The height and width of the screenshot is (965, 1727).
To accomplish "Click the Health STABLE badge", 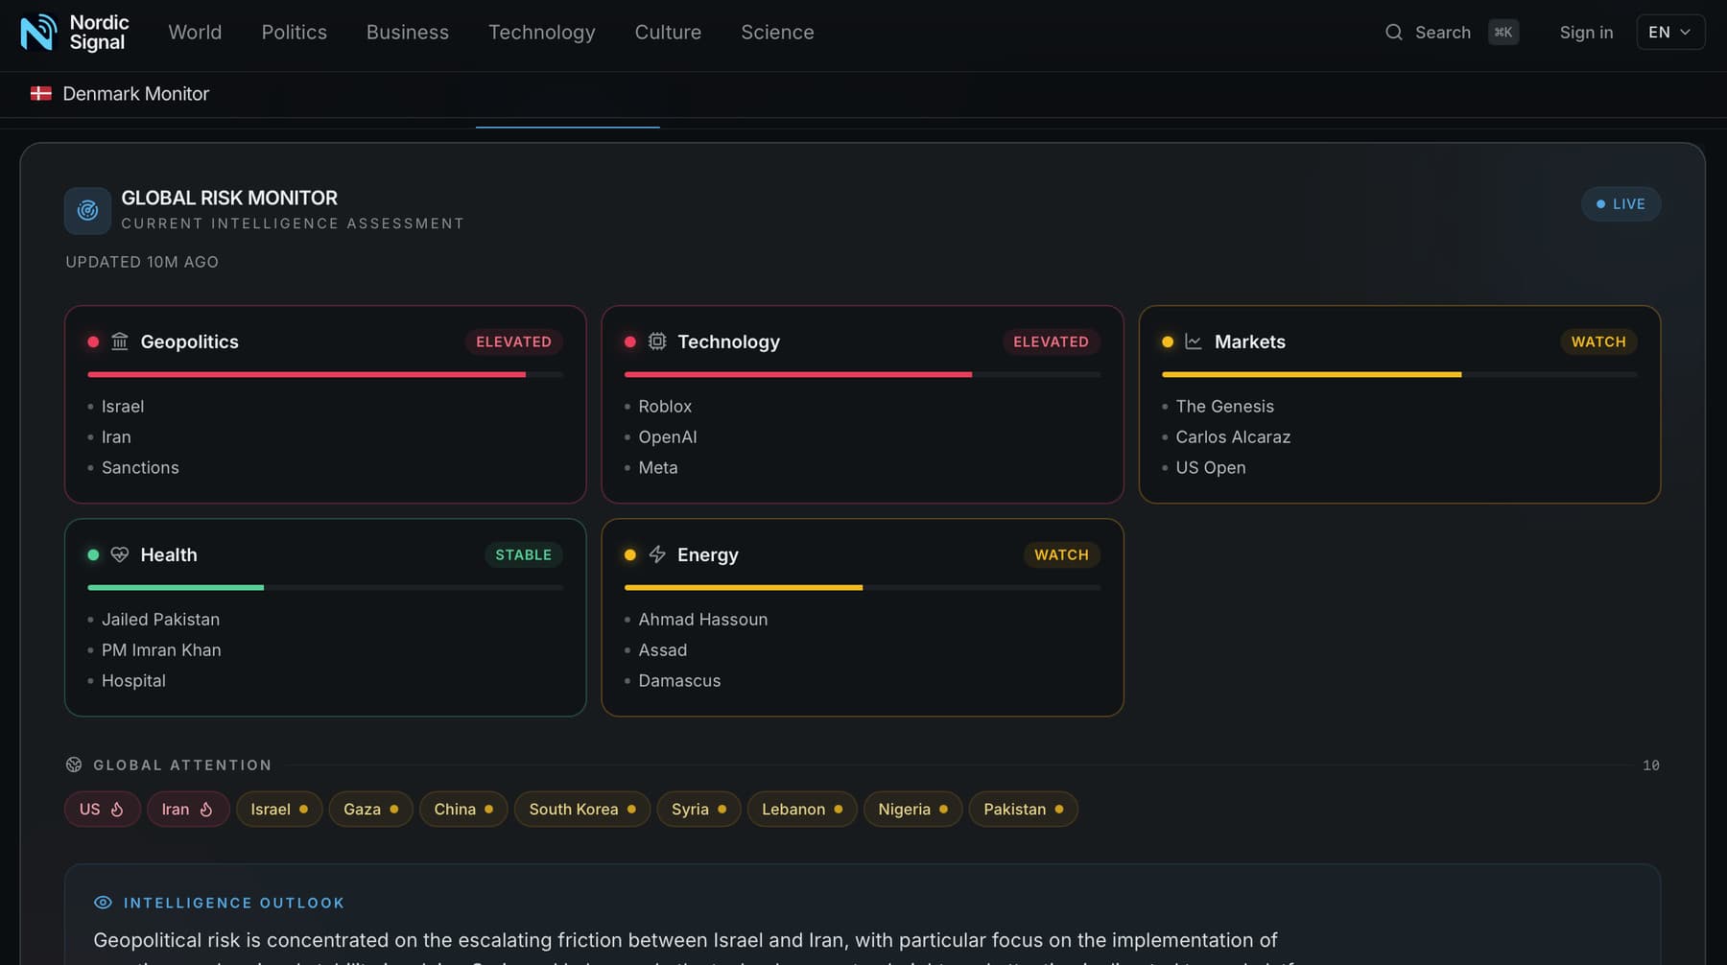I will point(523,554).
